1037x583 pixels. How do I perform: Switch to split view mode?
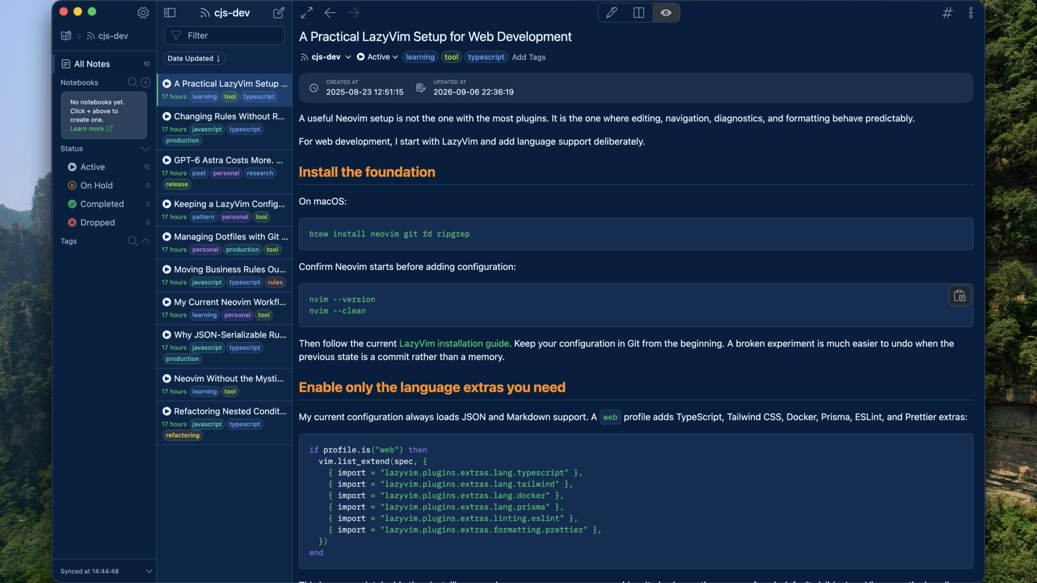click(638, 12)
